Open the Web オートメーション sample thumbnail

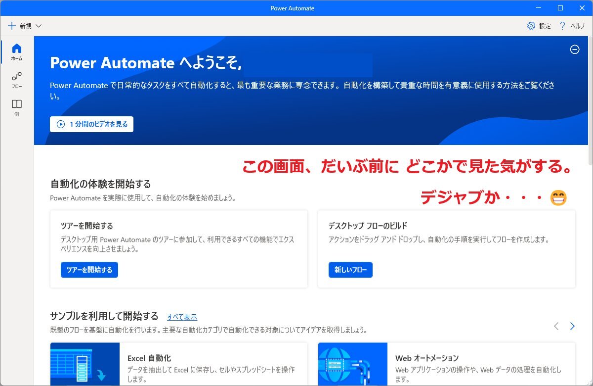pos(353,364)
